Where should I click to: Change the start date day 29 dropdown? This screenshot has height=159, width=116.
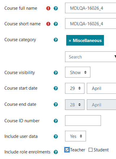pos(75,88)
